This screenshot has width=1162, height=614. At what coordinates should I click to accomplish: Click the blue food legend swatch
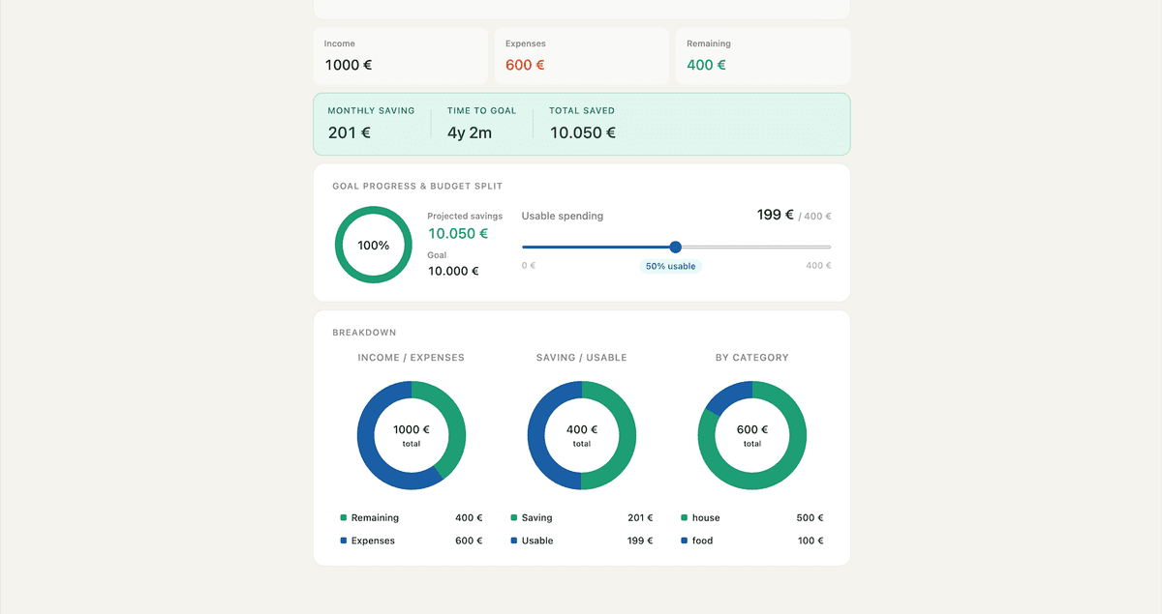point(685,541)
